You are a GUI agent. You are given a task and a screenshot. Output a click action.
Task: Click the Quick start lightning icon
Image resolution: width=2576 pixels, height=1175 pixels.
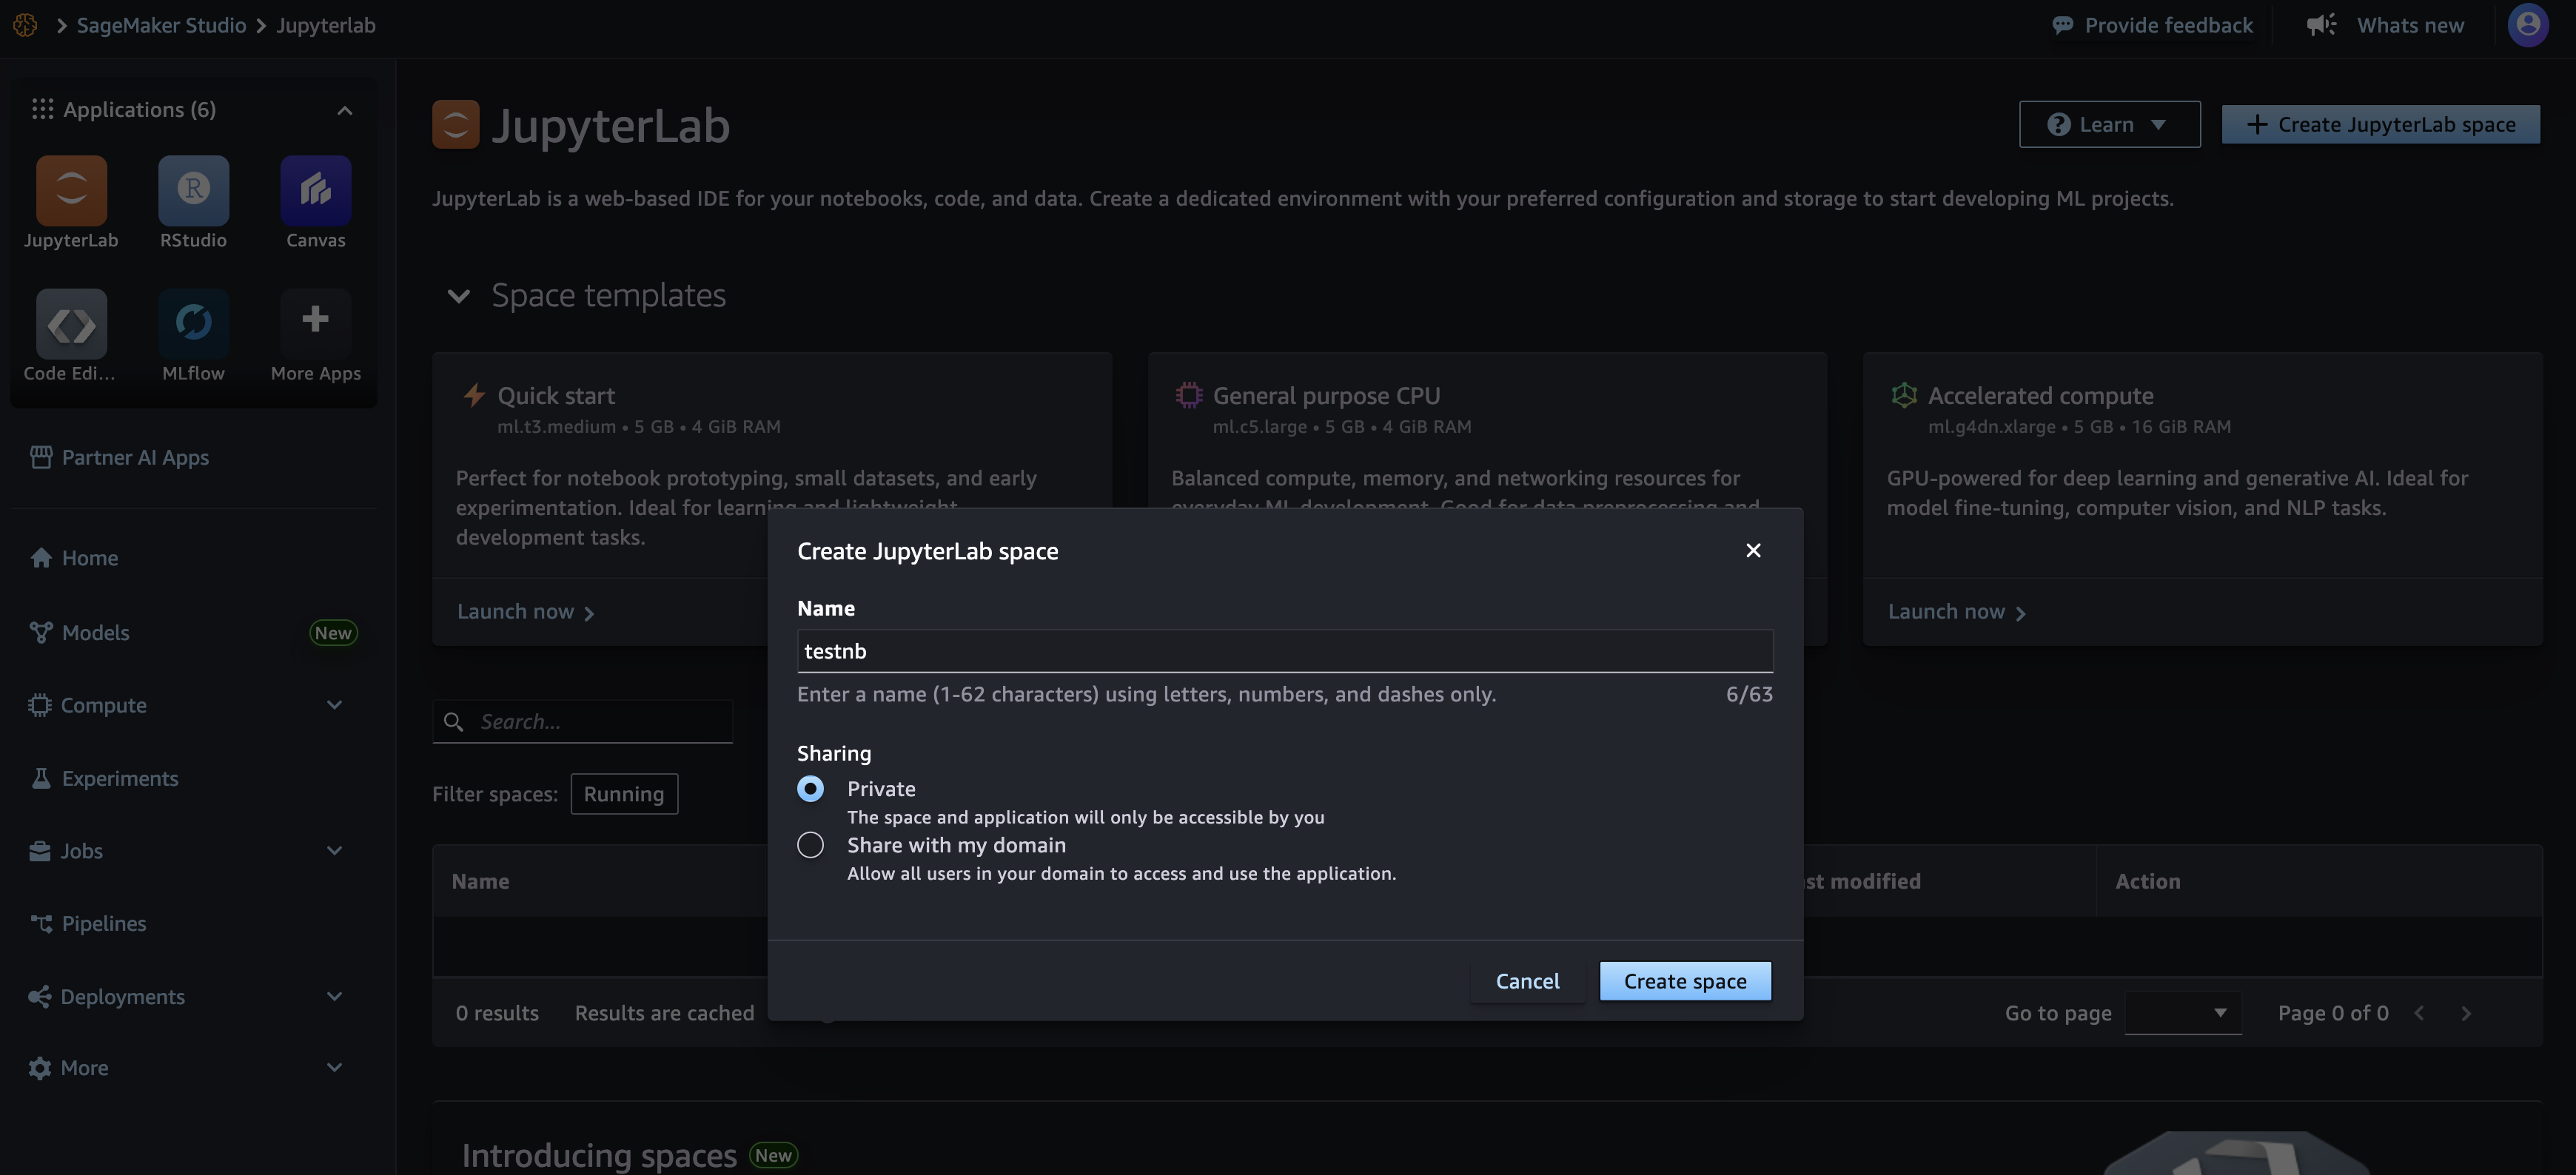point(474,395)
